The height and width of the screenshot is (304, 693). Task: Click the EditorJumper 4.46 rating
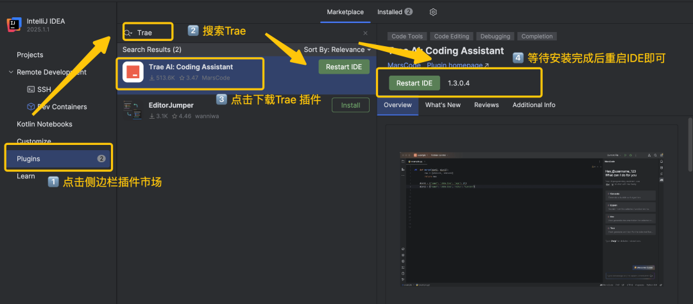click(x=181, y=116)
